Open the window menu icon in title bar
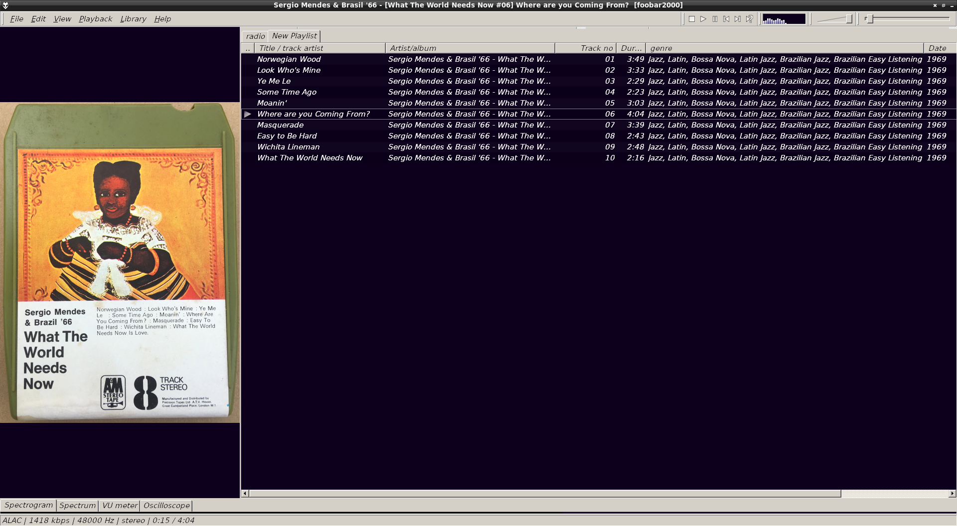This screenshot has height=526, width=957. (x=5, y=5)
